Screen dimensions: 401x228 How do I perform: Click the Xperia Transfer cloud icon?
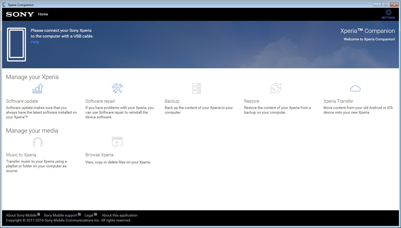[x=356, y=89]
